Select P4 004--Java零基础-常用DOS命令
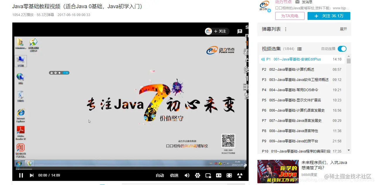Image resolution: width=377 pixels, height=185 pixels. [302, 90]
